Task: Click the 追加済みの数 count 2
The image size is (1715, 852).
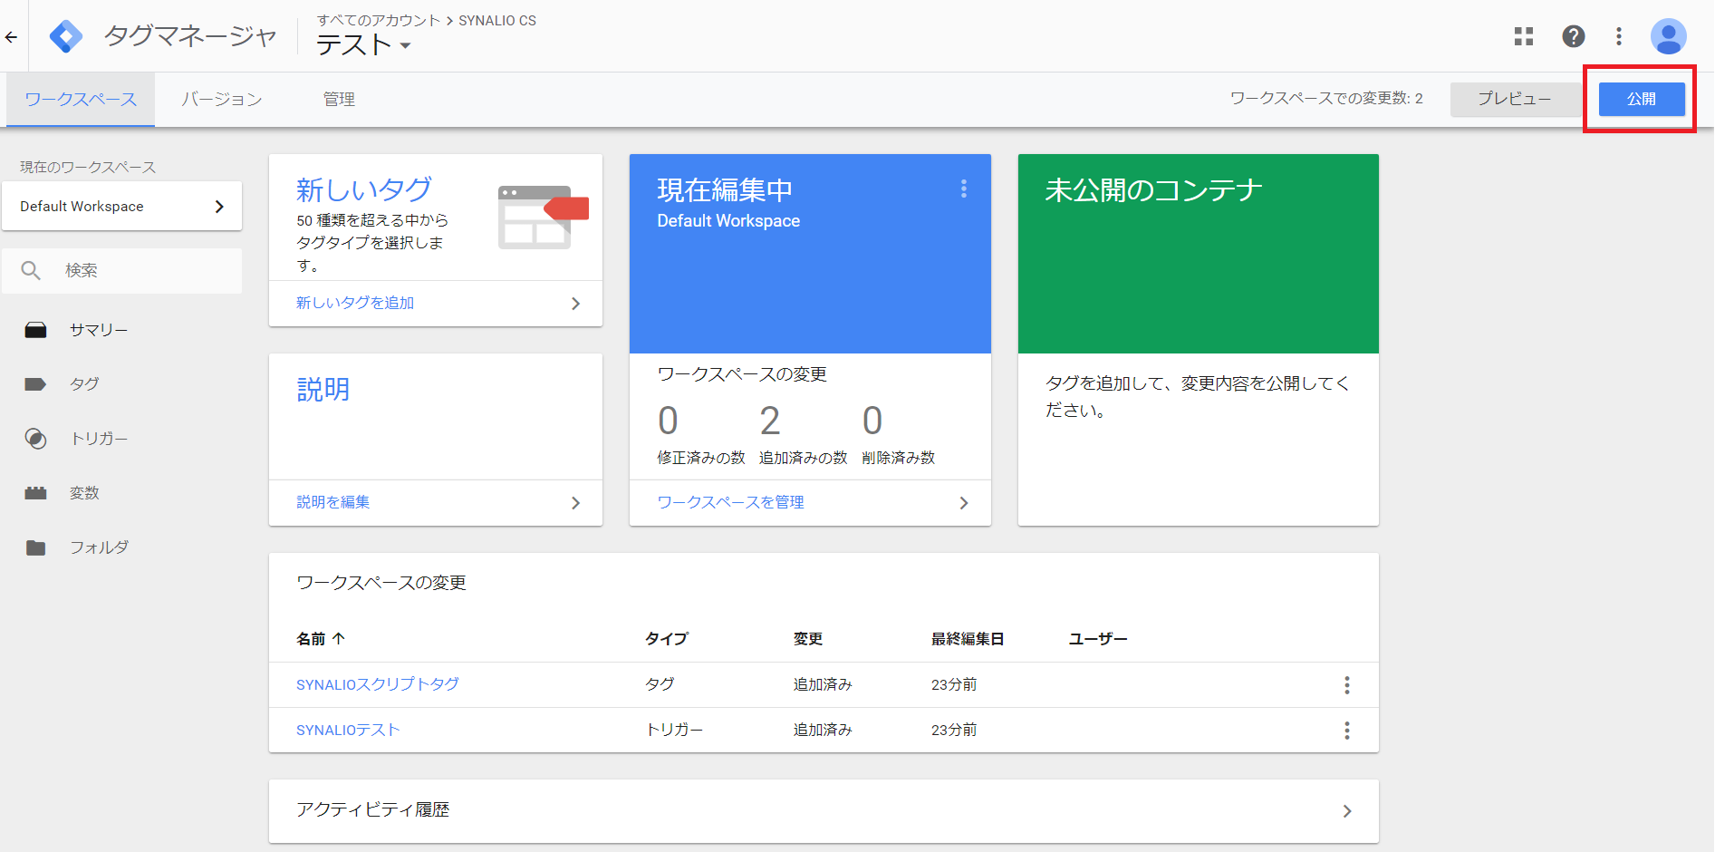Action: [x=770, y=421]
